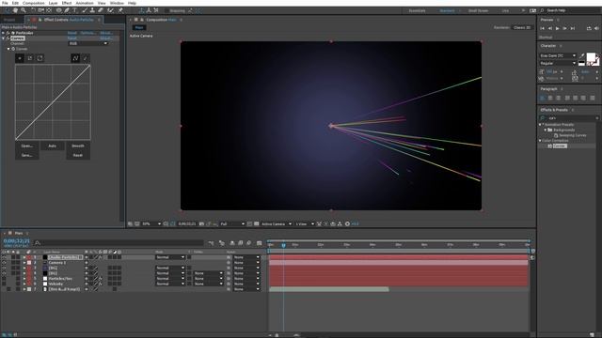
Task: Toggle Curves stopwatch keyframe
Action: point(13,49)
